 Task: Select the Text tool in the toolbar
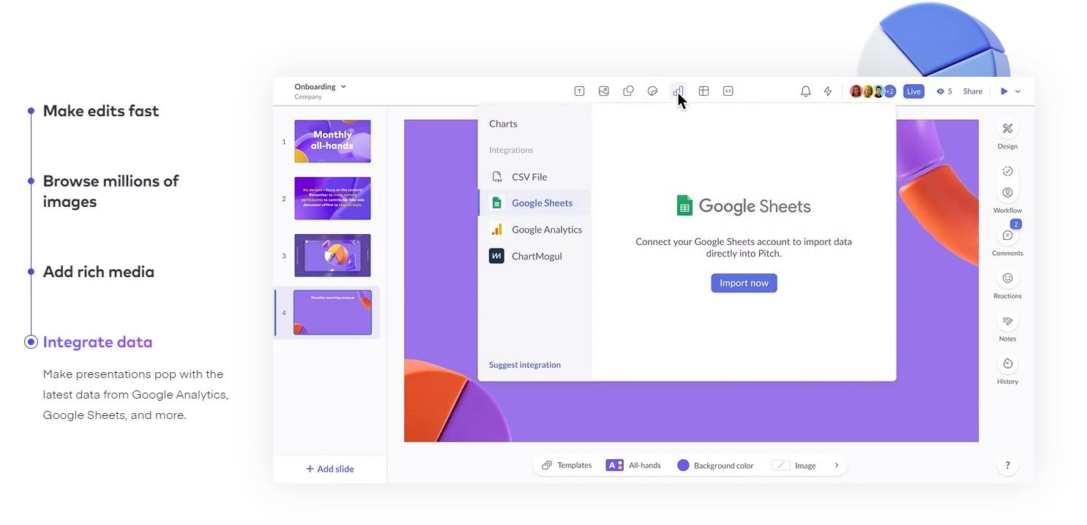[579, 91]
